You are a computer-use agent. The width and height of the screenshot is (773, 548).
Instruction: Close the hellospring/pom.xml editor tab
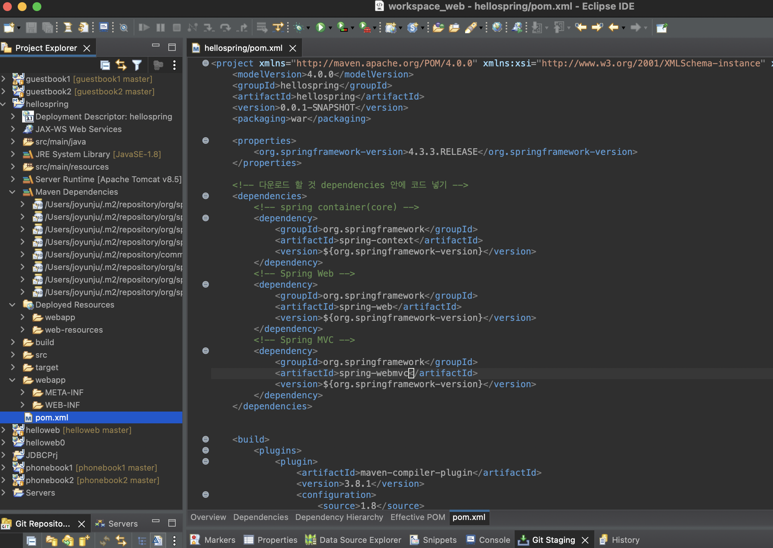(293, 48)
